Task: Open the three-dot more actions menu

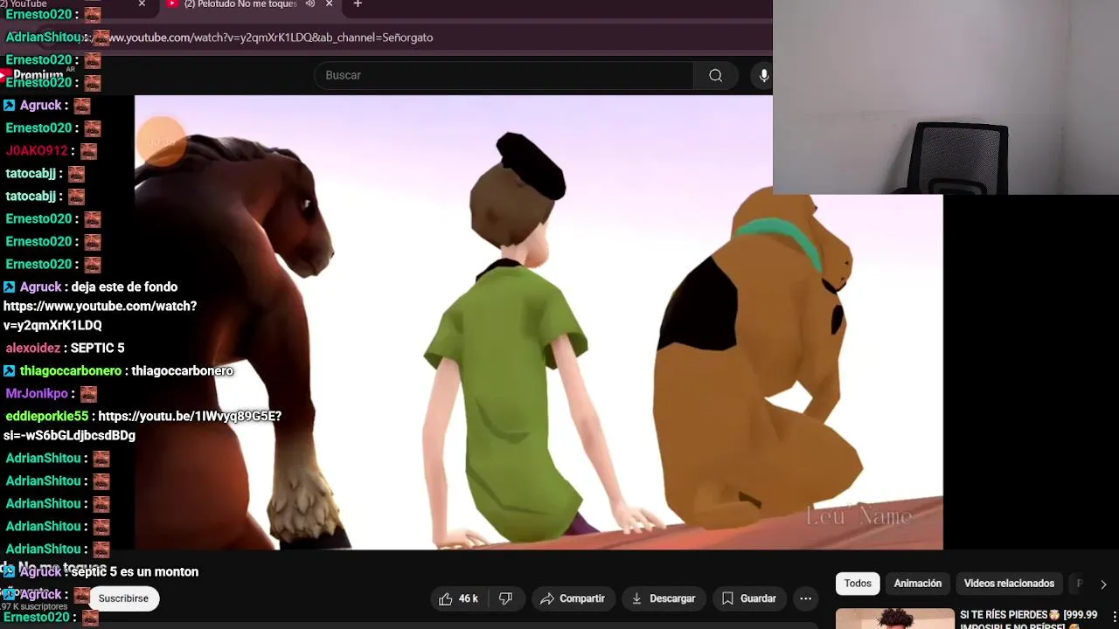Action: point(806,598)
